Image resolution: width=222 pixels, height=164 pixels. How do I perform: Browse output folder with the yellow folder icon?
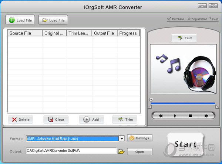click(121, 151)
